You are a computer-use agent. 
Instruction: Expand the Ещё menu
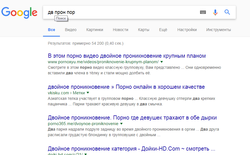[x=163, y=30]
